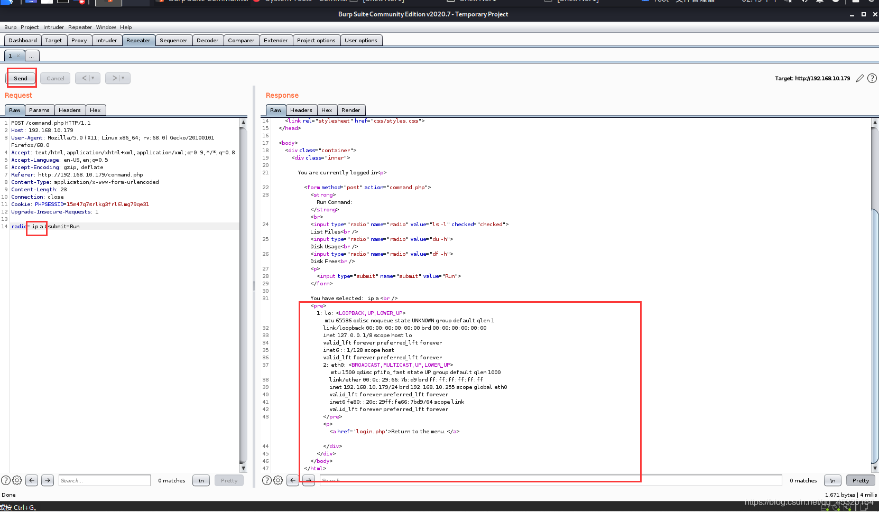The image size is (879, 512).
Task: Show the request Headers view
Action: click(70, 110)
